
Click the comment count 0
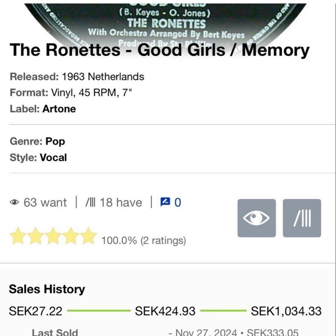[178, 202]
